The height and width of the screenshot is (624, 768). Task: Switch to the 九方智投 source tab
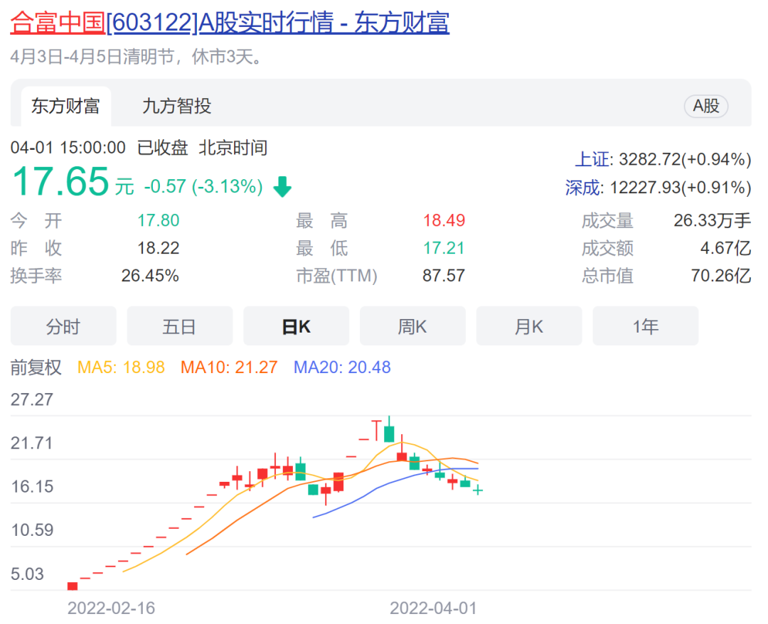[x=176, y=107]
